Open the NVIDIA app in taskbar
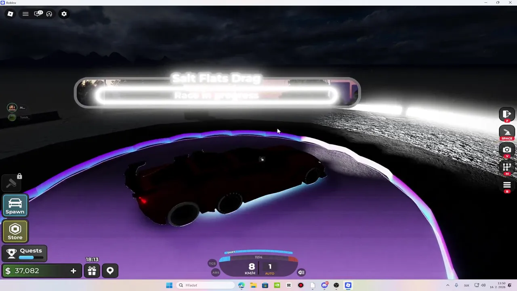This screenshot has height=291, width=517. [277, 285]
